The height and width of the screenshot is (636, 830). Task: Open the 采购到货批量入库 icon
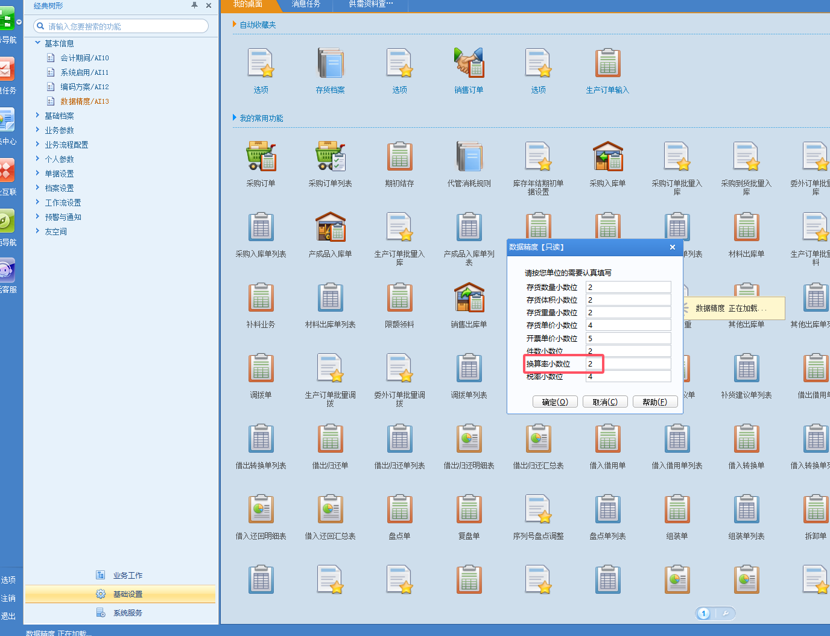[x=746, y=157]
